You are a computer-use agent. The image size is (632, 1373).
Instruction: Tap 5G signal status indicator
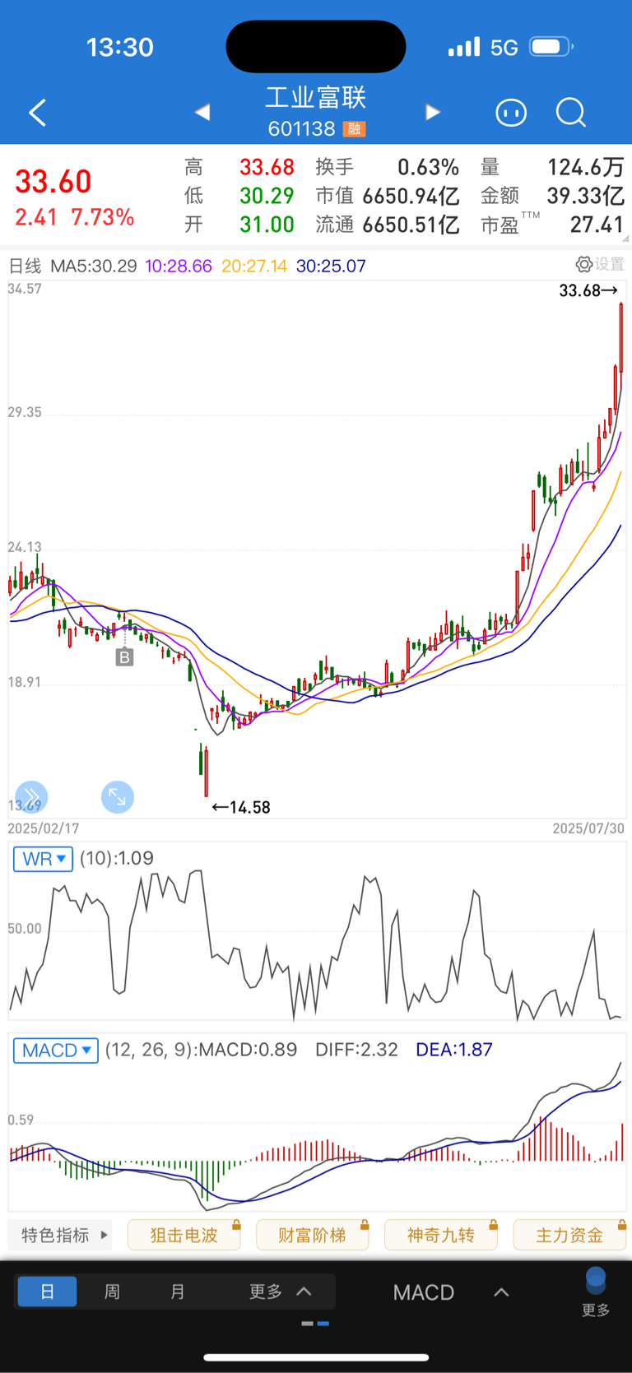[504, 47]
